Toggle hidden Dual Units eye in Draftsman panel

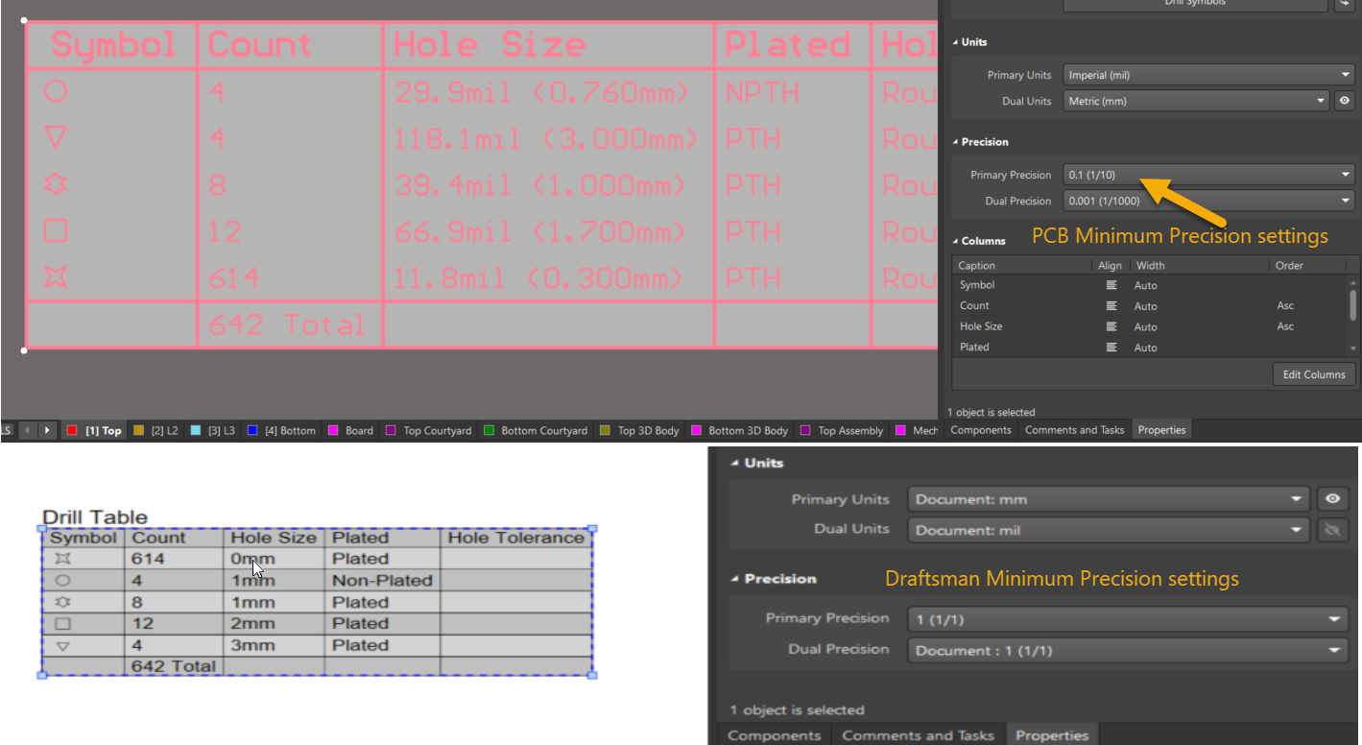click(1333, 529)
